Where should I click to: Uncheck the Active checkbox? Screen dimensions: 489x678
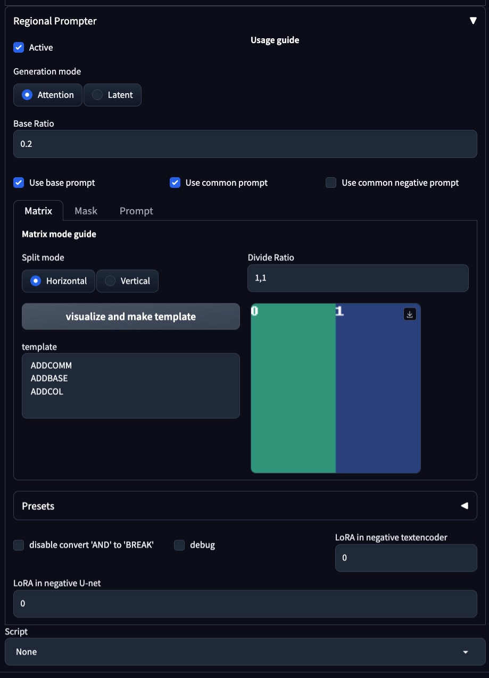(x=19, y=47)
